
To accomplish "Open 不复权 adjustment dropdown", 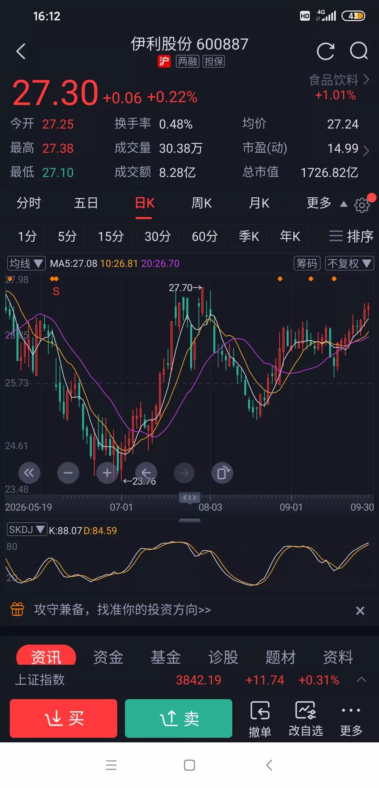I will (x=350, y=263).
